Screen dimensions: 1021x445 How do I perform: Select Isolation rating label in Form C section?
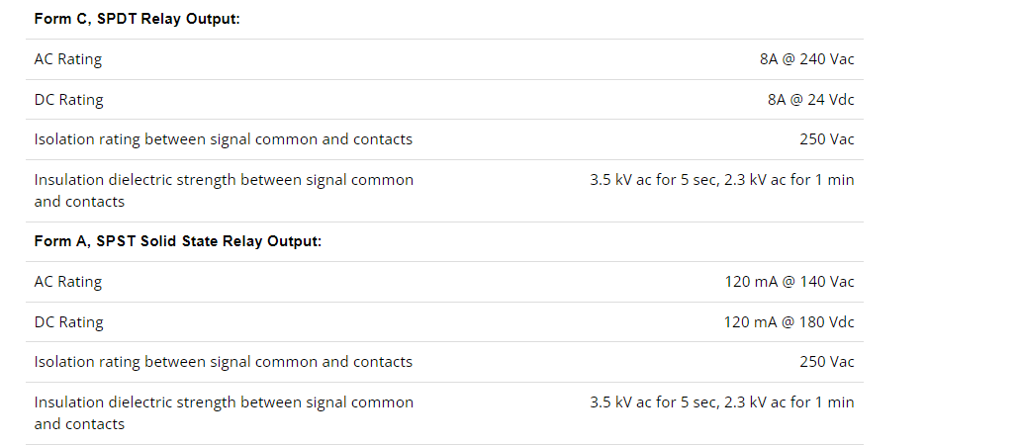point(224,139)
